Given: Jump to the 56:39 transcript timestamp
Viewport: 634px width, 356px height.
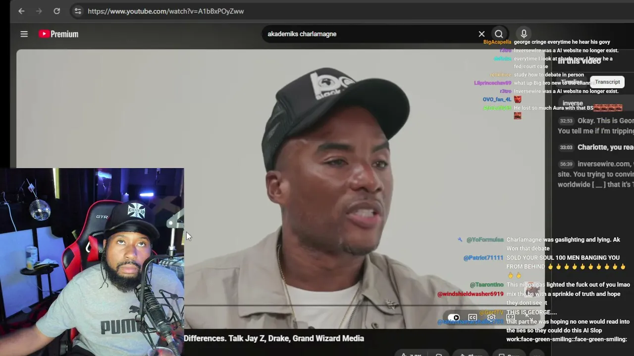Looking at the screenshot, I should (x=566, y=164).
